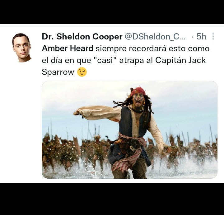Viewport: 224px width, 215px height.
Task: Click the phrase siempre recordará esto como
Action: coord(152,48)
